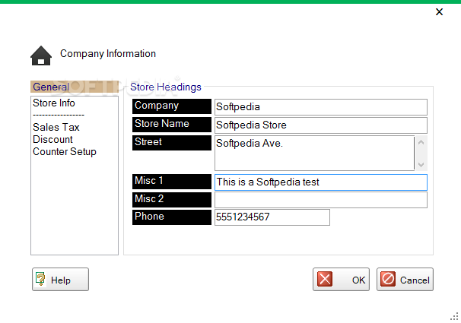461x323 pixels.
Task: Select the General section header
Action: pos(75,87)
